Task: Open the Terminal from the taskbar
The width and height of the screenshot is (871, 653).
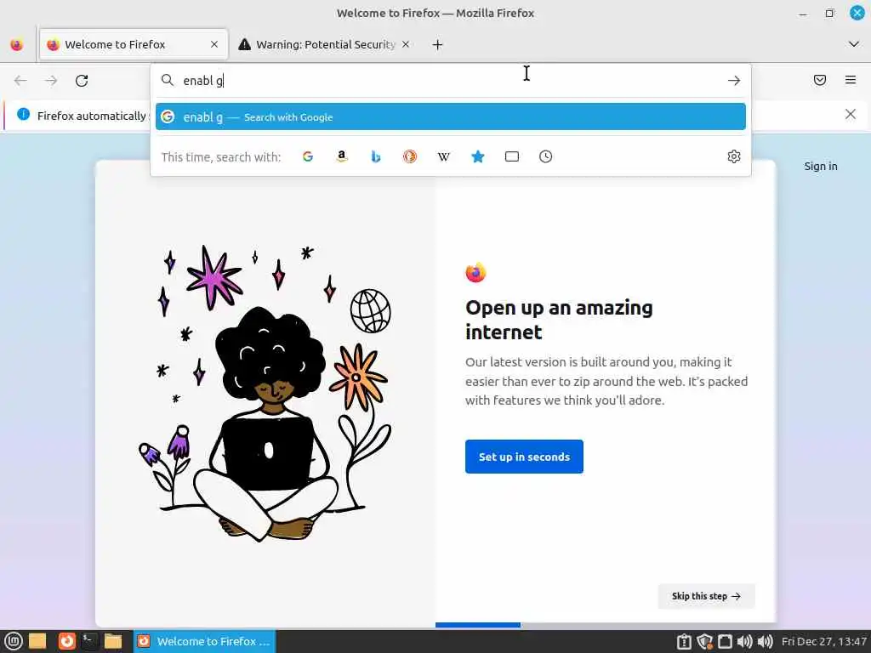Action: pos(89,641)
